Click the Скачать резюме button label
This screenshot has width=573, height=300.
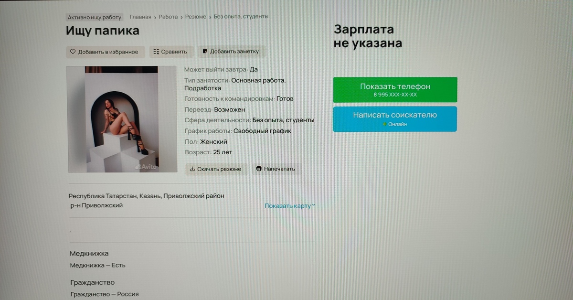coord(219,169)
